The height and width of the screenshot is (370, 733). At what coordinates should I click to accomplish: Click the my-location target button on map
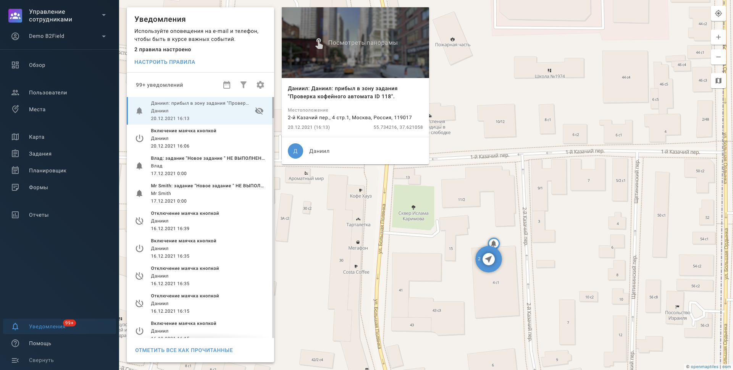(718, 13)
